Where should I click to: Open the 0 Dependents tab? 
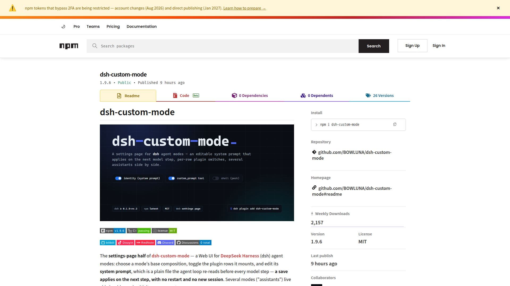coord(317,96)
